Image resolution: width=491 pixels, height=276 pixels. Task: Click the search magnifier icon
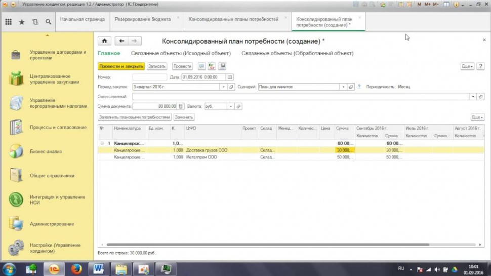pos(48,22)
